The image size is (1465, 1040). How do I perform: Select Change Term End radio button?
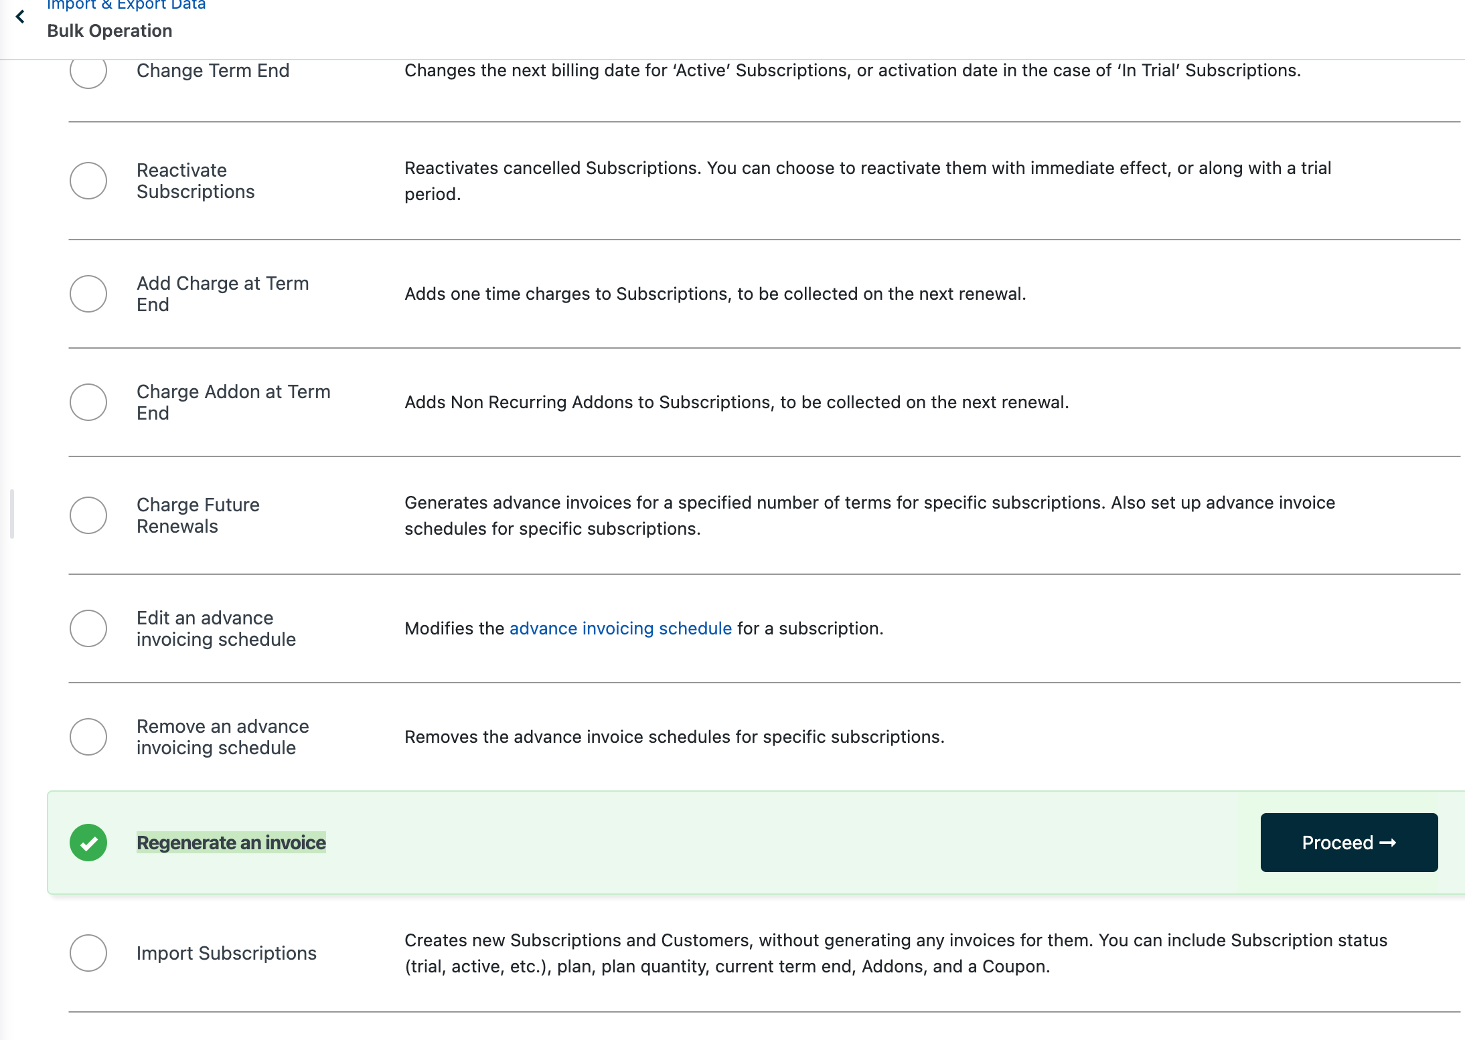(88, 70)
